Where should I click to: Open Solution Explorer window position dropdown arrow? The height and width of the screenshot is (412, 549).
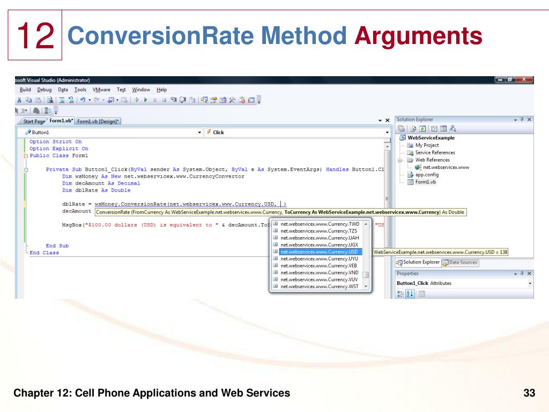(x=515, y=120)
